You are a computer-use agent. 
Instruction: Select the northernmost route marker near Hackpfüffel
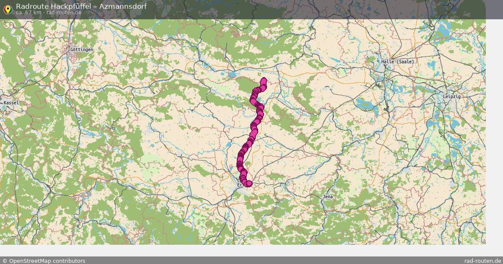click(264, 81)
